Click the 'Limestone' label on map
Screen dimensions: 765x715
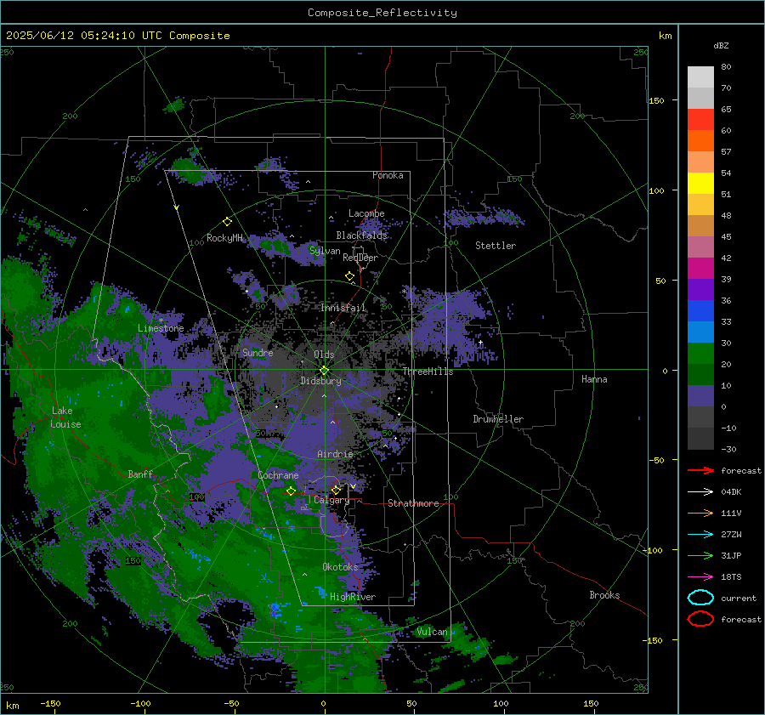click(x=161, y=328)
